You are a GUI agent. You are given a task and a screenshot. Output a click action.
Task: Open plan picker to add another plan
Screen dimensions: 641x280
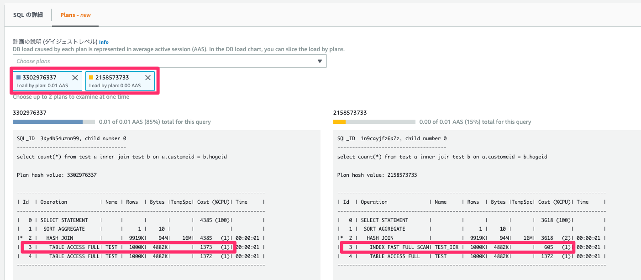(169, 61)
